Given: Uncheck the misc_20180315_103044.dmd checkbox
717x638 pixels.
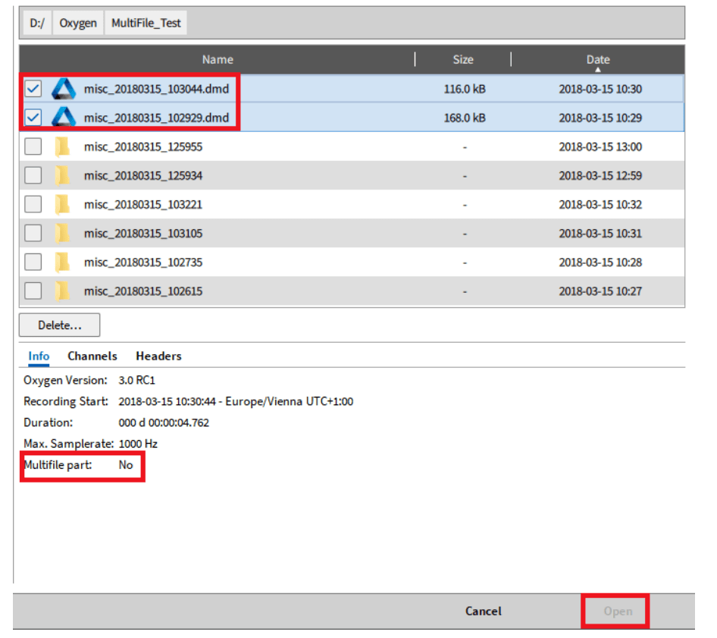Looking at the screenshot, I should (33, 90).
